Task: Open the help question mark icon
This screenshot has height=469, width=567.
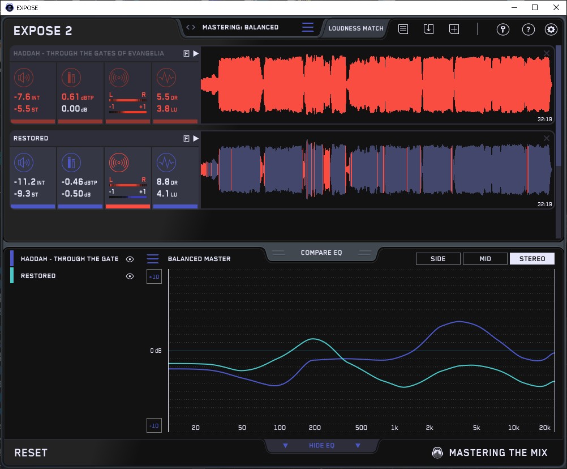Action: click(x=528, y=29)
